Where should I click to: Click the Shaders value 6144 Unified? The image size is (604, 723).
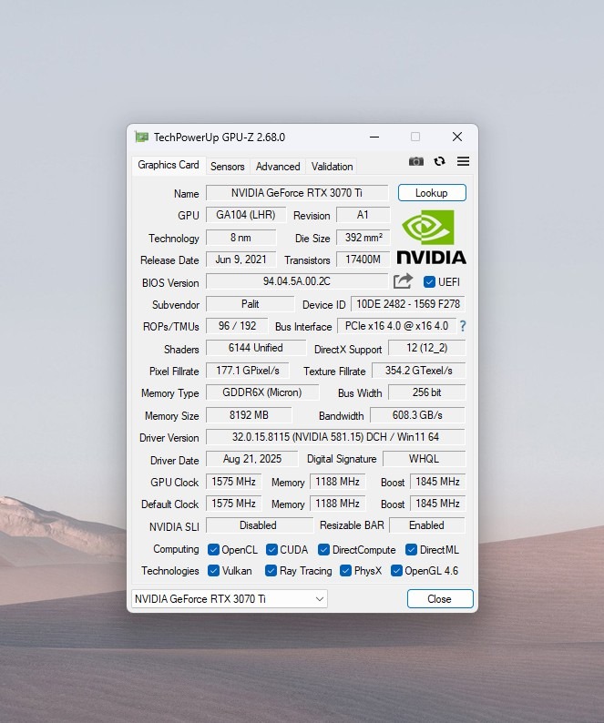click(x=256, y=348)
